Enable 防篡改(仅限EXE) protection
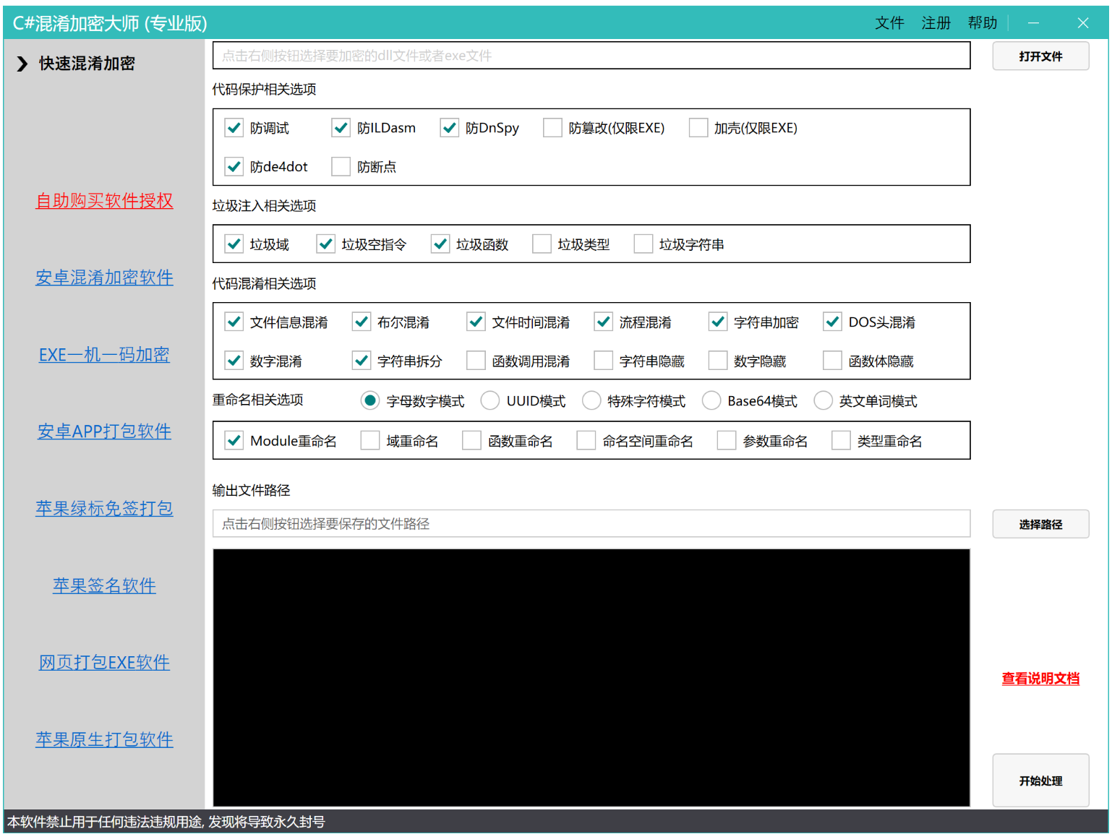Image resolution: width=1112 pixels, height=834 pixels. 552,127
